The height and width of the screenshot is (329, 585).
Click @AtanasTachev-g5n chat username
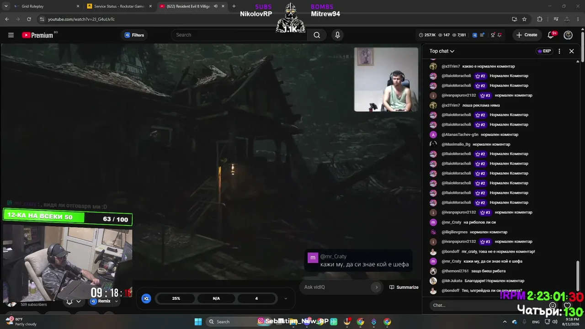(460, 135)
